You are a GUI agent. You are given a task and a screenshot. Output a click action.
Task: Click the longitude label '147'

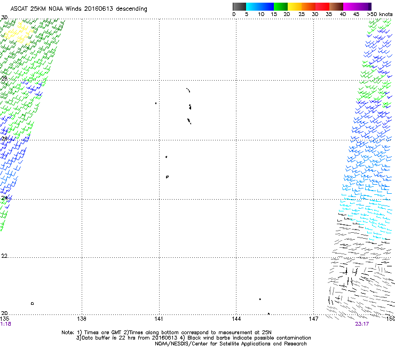(x=313, y=319)
